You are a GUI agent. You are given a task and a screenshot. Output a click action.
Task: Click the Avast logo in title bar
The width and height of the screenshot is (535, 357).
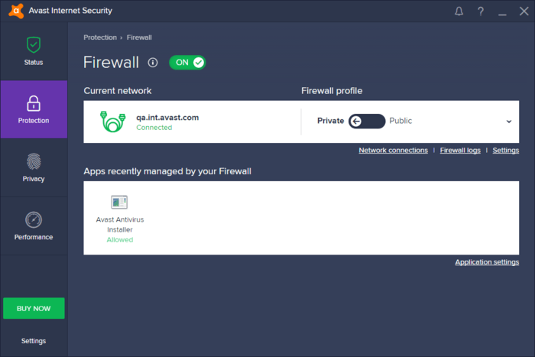[x=16, y=11]
